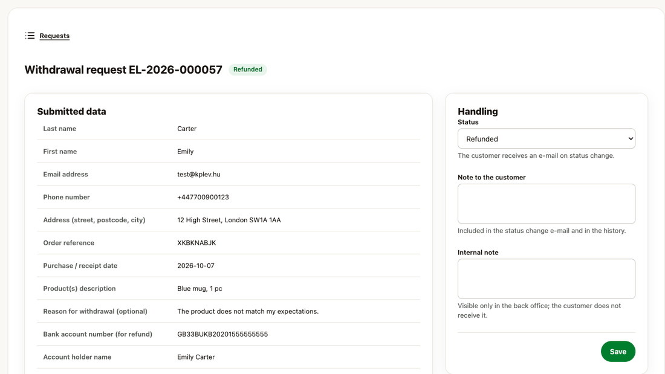Click the last name value Carter
This screenshot has width=665, height=374.
coord(187,129)
